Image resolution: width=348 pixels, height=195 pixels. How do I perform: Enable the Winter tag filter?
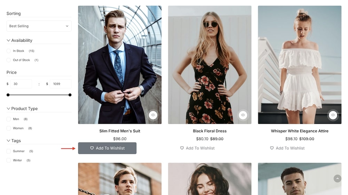pyautogui.click(x=9, y=160)
